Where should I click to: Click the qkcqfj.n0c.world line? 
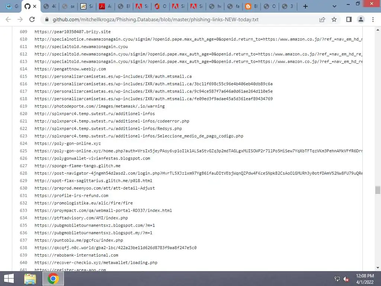click(116, 248)
